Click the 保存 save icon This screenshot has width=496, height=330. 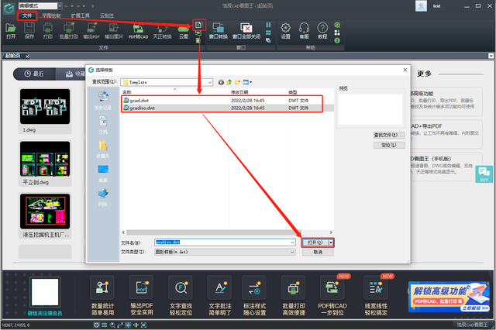(x=29, y=31)
